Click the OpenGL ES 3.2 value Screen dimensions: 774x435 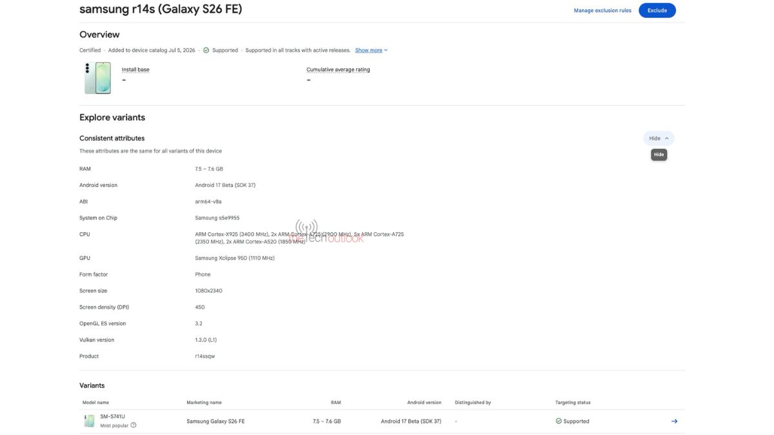[199, 324]
